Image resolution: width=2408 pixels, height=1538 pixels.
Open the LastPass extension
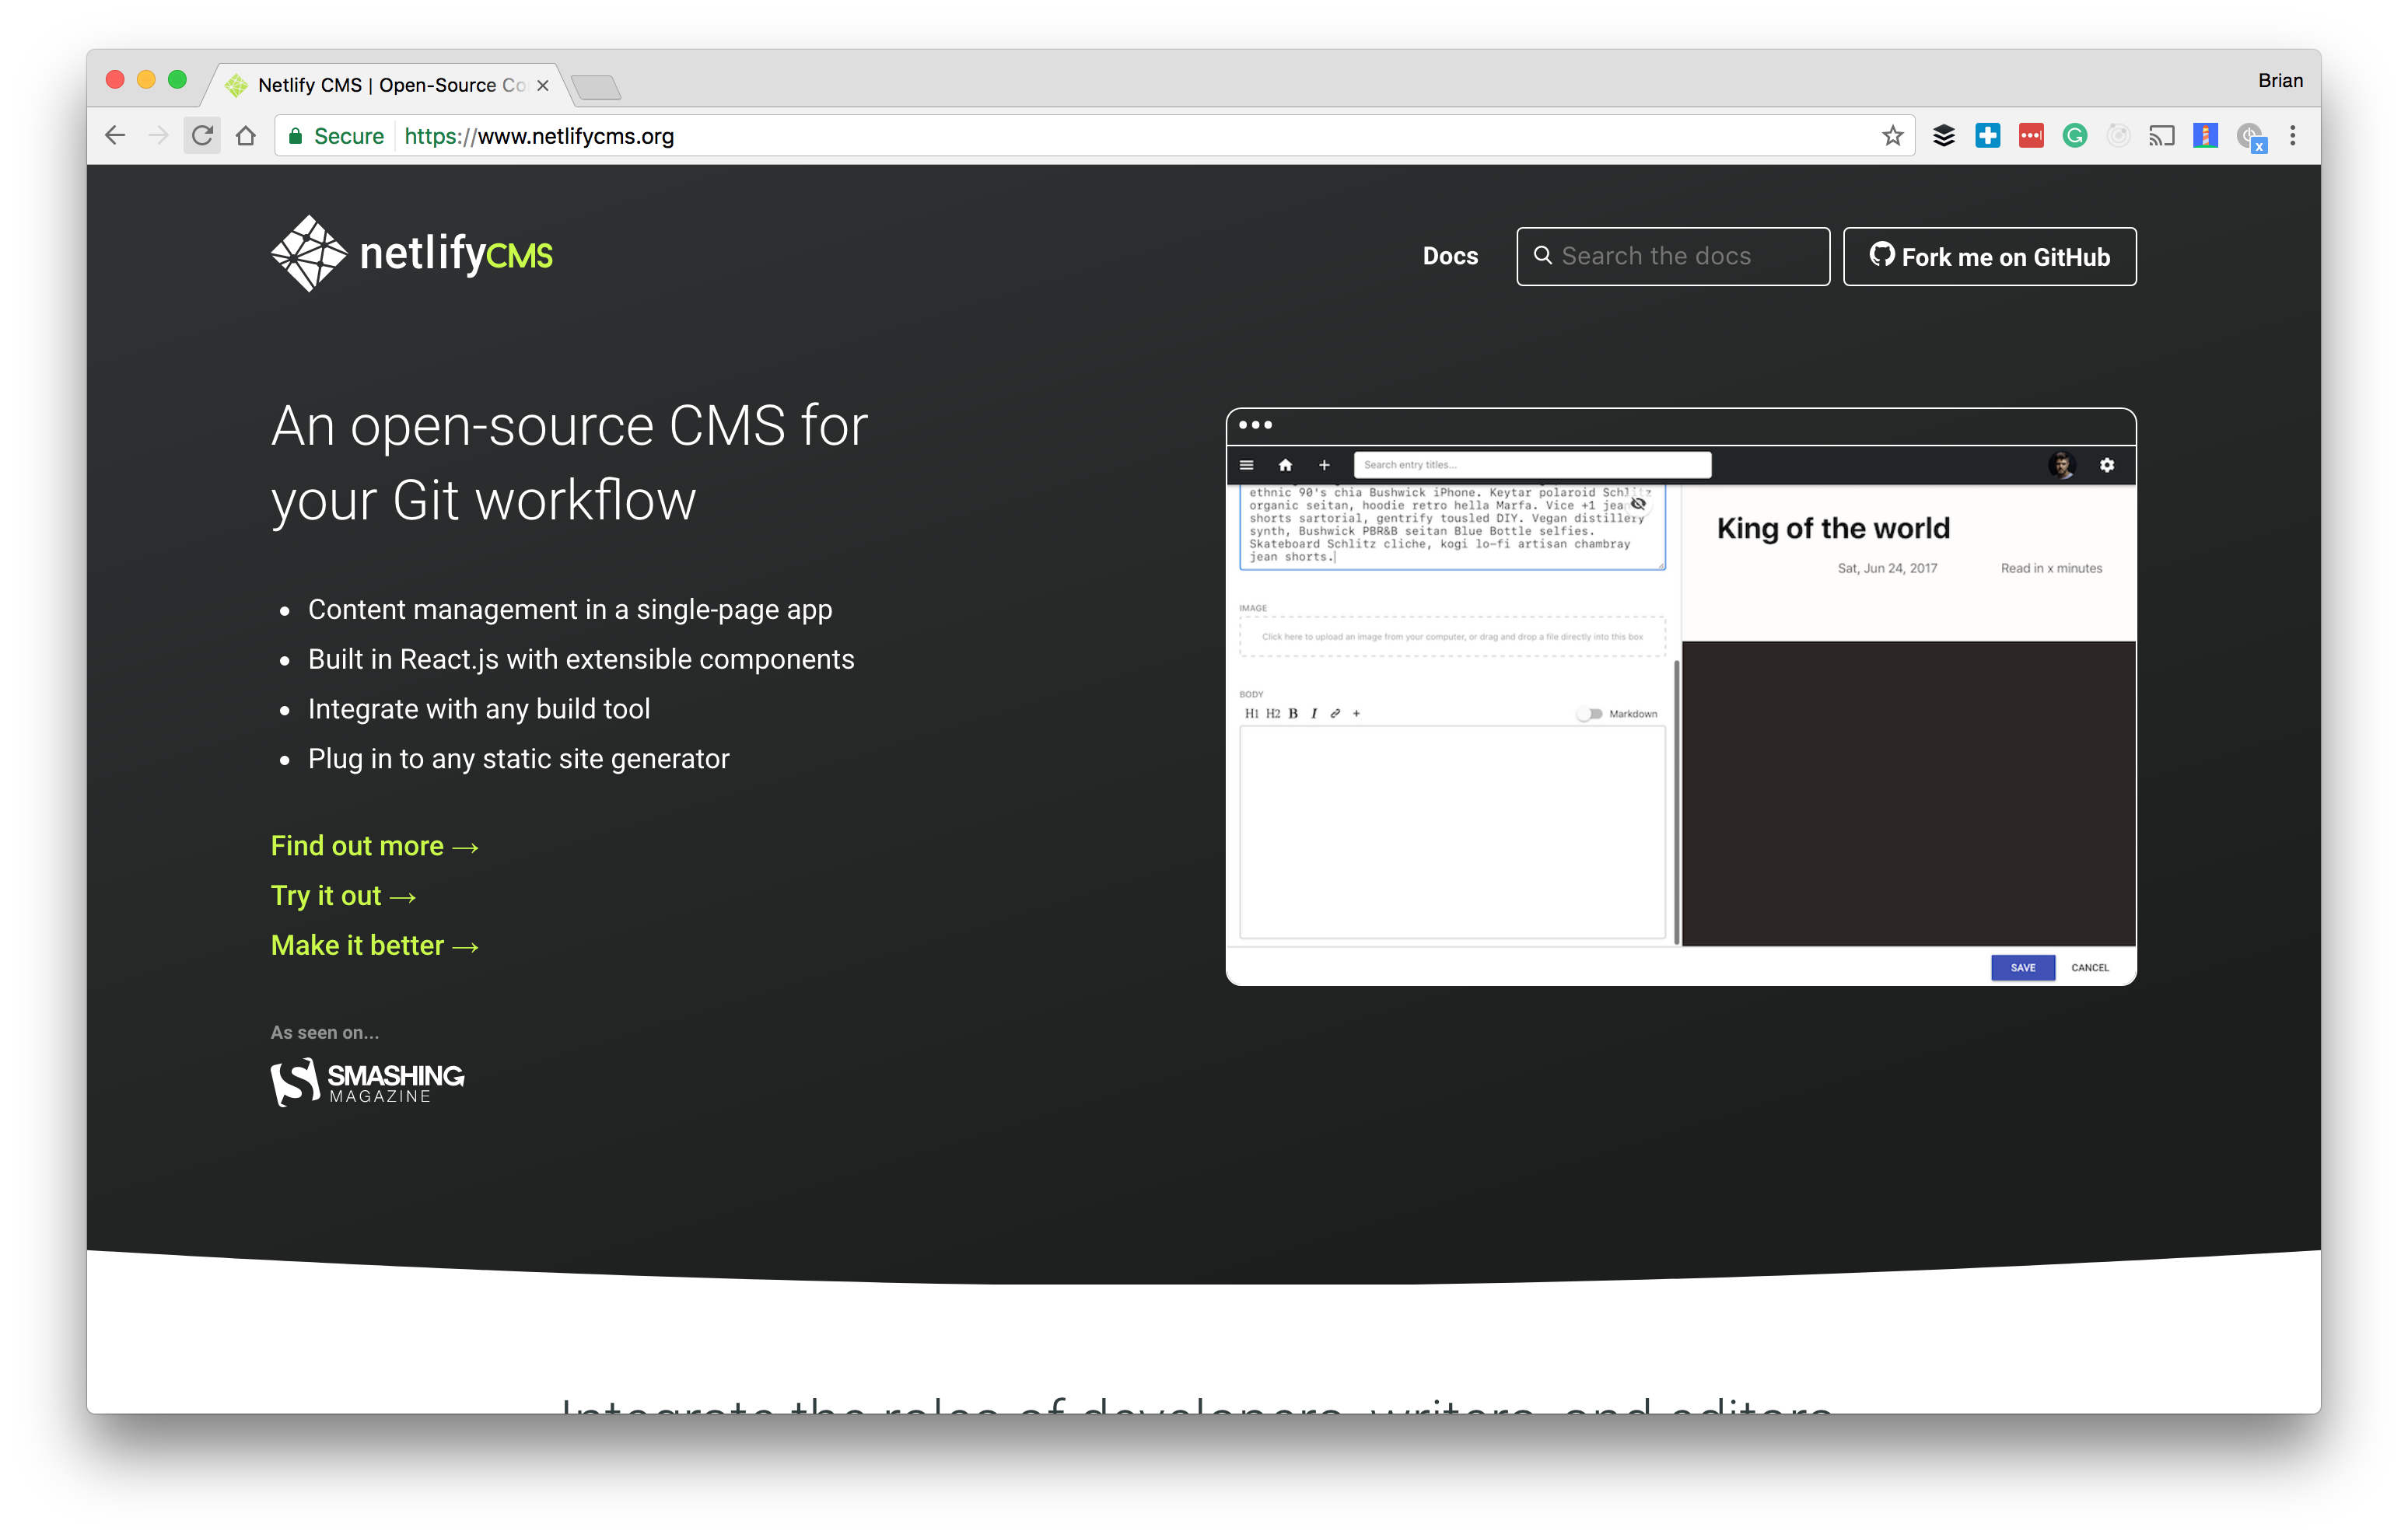pos(2031,135)
